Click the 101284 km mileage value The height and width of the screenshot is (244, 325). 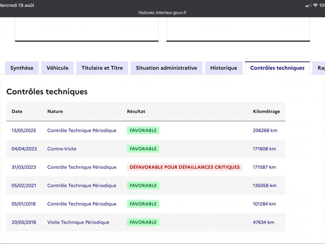pos(264,204)
